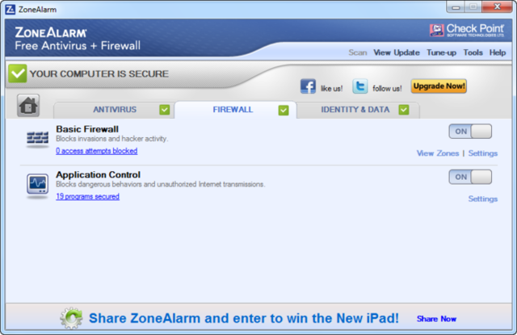Open the Tune-up menu
Screen dimensions: 517x335
click(x=442, y=52)
